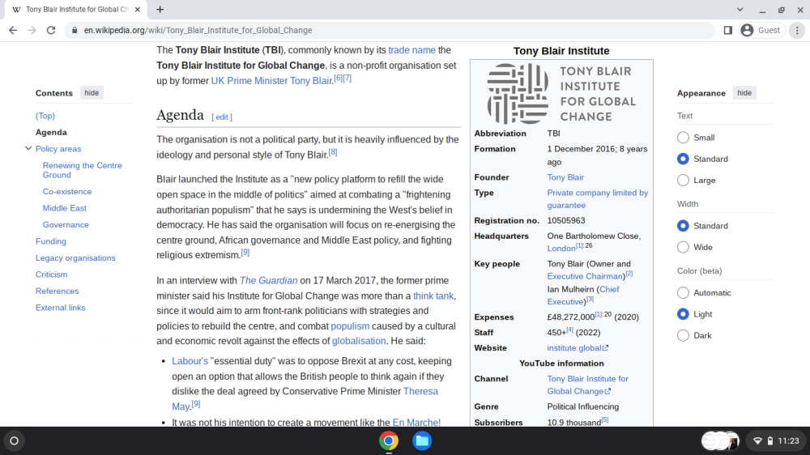Viewport: 810px width, 455px height.
Task: Go to Renewing the Centre Ground
Action: coord(82,170)
